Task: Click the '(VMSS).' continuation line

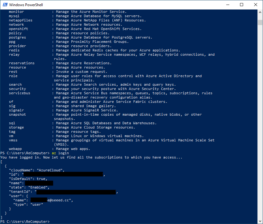Action: (61, 144)
